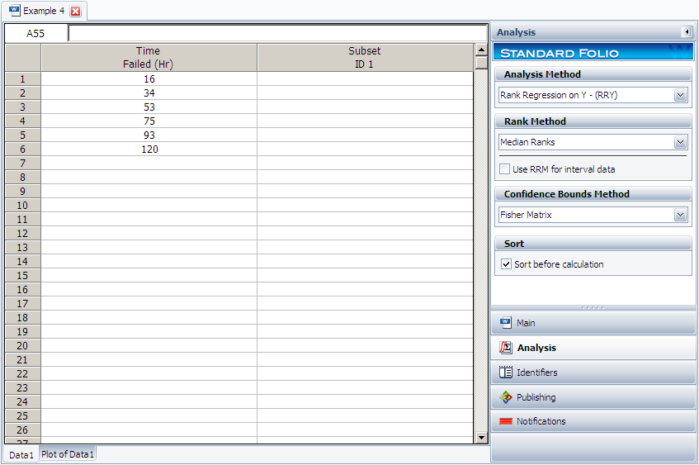
Task: Collapse the Analysis panel arrow
Action: tap(687, 32)
